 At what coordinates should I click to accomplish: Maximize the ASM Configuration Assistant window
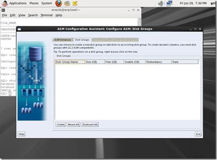[195, 29]
